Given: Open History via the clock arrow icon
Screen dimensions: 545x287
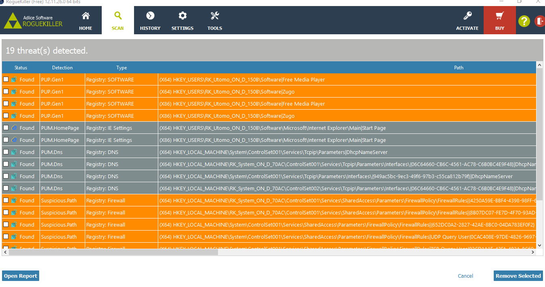Looking at the screenshot, I should 150,16.
